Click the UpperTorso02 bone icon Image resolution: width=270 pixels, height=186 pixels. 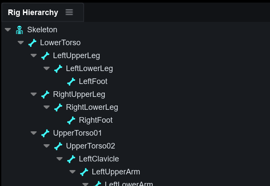click(x=58, y=146)
